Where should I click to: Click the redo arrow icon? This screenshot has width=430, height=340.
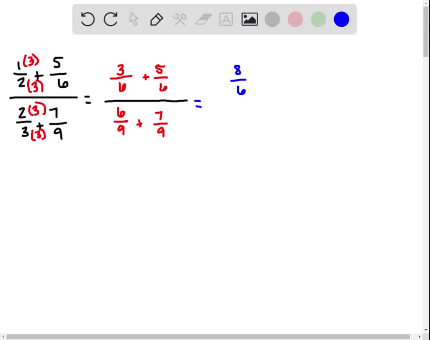pyautogui.click(x=110, y=19)
